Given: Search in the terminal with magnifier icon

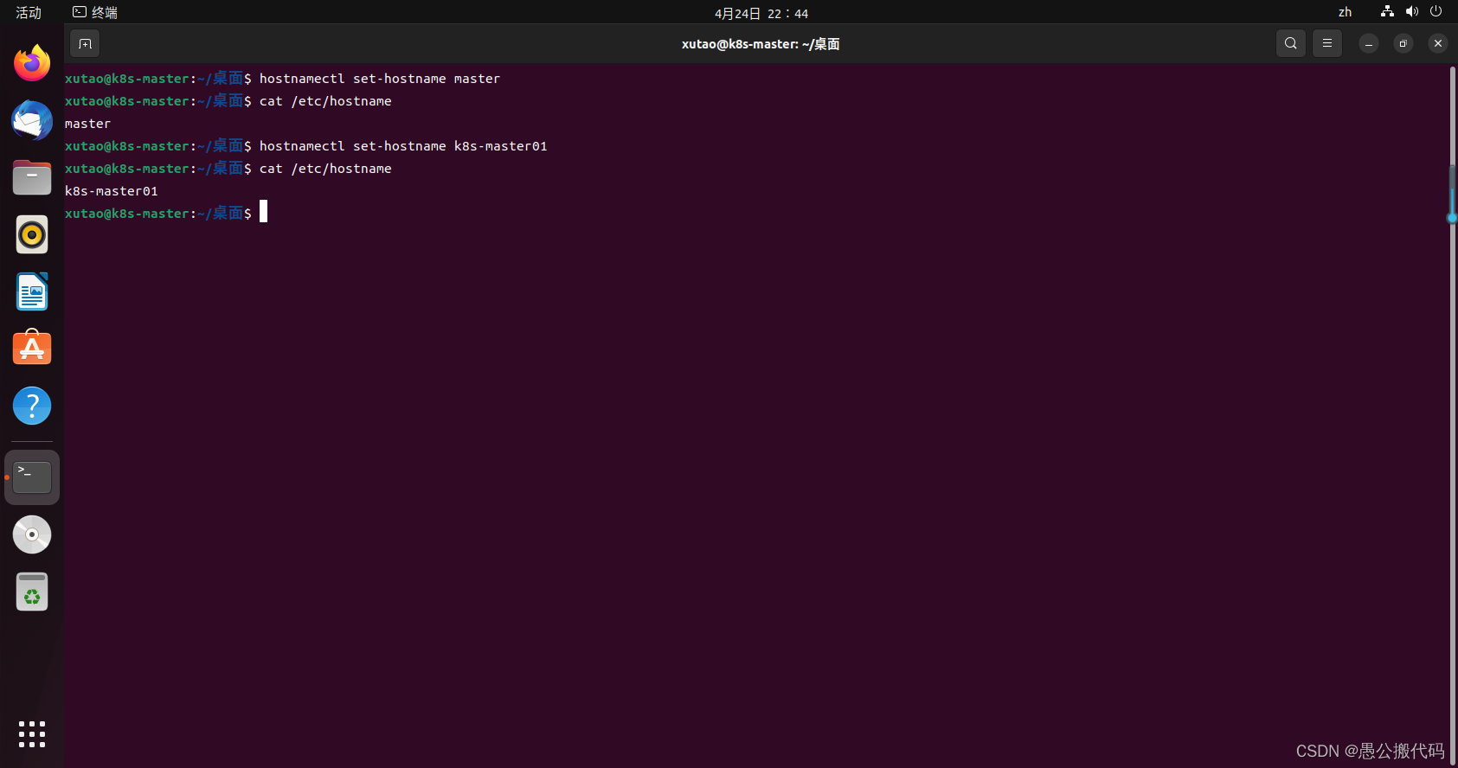Looking at the screenshot, I should click(1291, 43).
